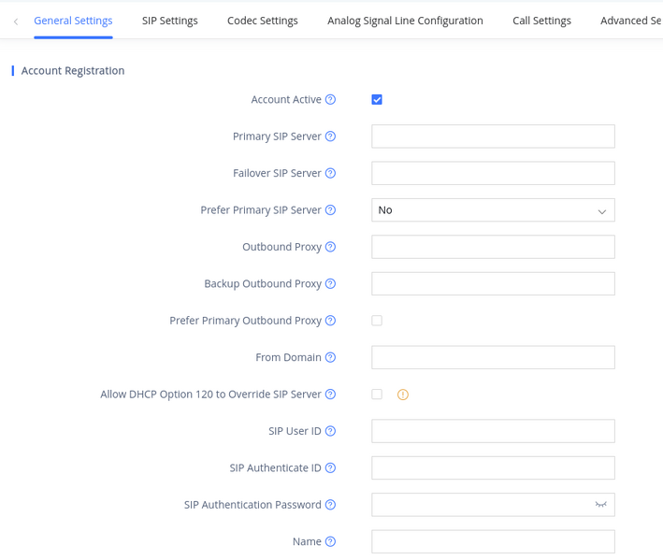Open Call Settings tab
The image size is (663, 560).
(x=541, y=21)
